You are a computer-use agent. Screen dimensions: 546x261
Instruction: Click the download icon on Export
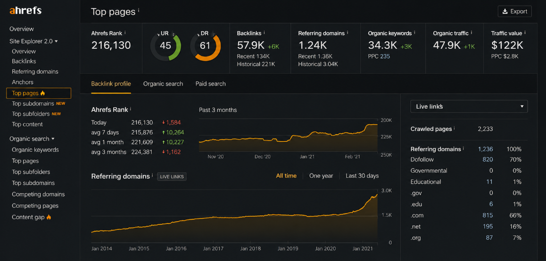pos(505,11)
